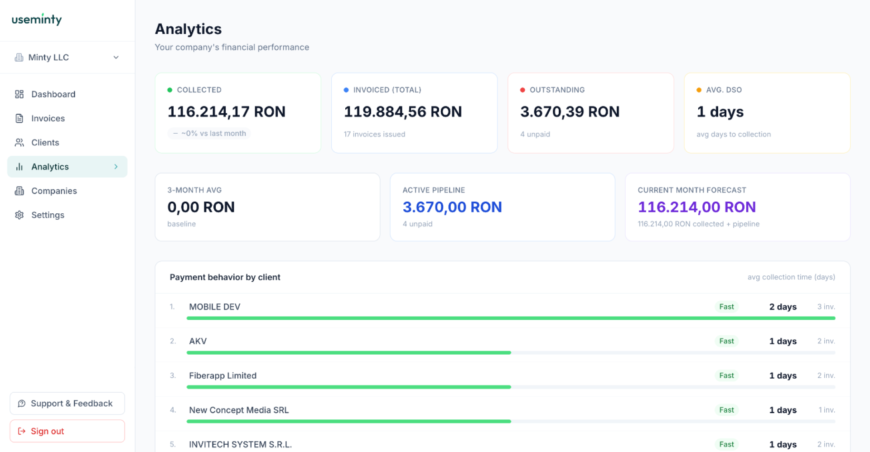Go to the Invoices menu item
The height and width of the screenshot is (452, 870).
click(x=48, y=118)
